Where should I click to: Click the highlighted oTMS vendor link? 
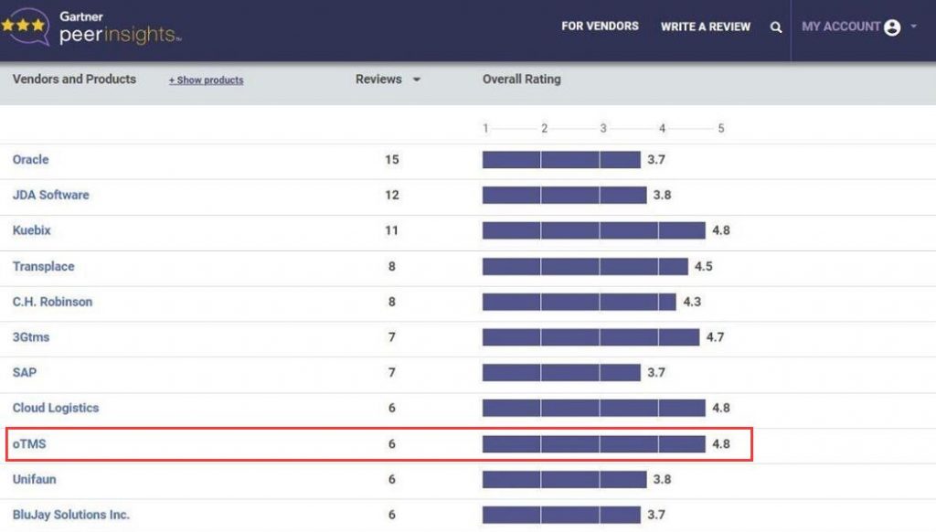click(28, 444)
